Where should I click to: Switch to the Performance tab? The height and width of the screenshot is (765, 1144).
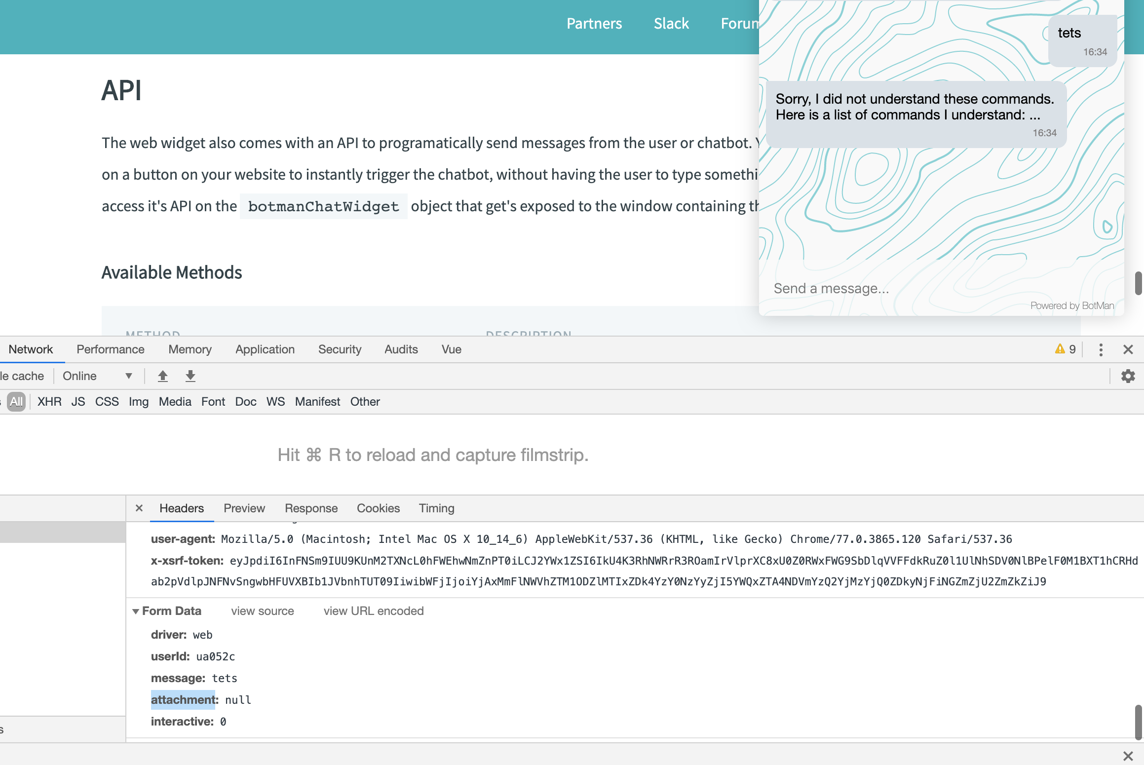(x=111, y=349)
